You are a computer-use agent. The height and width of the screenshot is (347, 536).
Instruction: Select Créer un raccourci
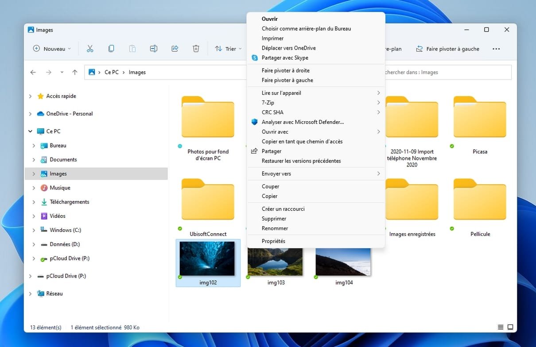(315, 209)
